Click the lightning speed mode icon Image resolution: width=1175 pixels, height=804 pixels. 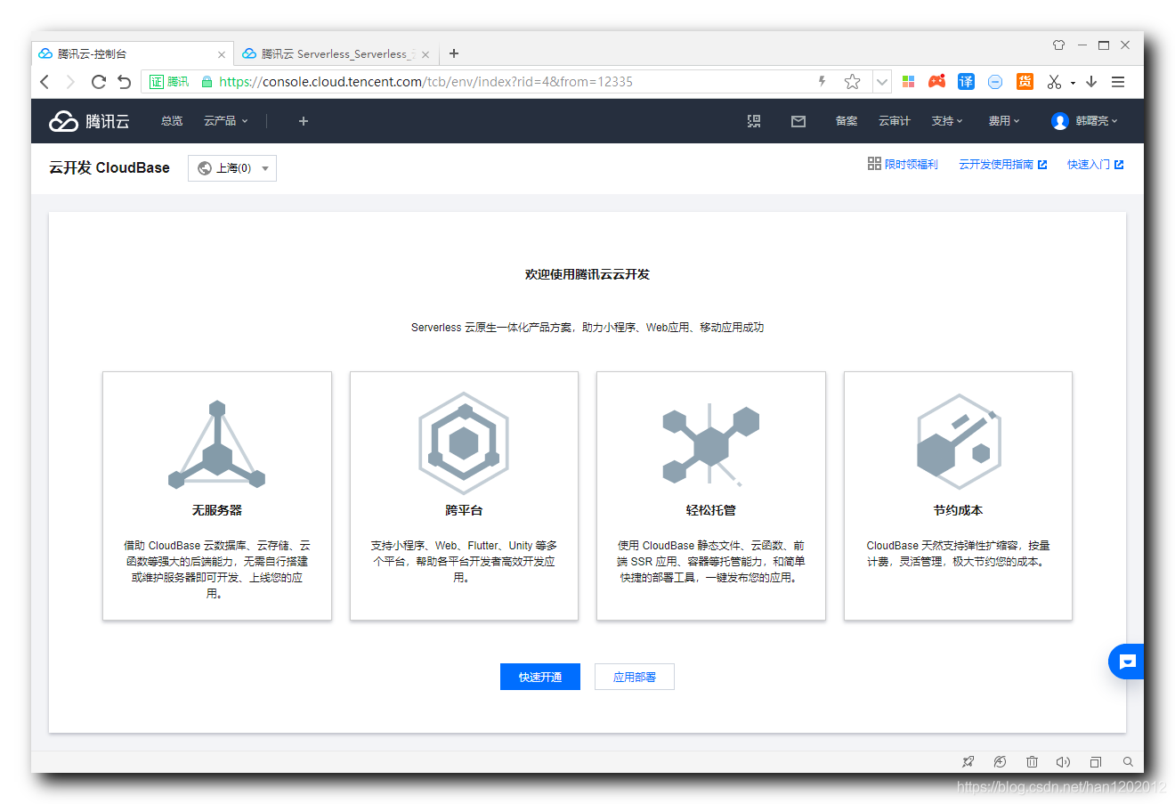coord(822,82)
